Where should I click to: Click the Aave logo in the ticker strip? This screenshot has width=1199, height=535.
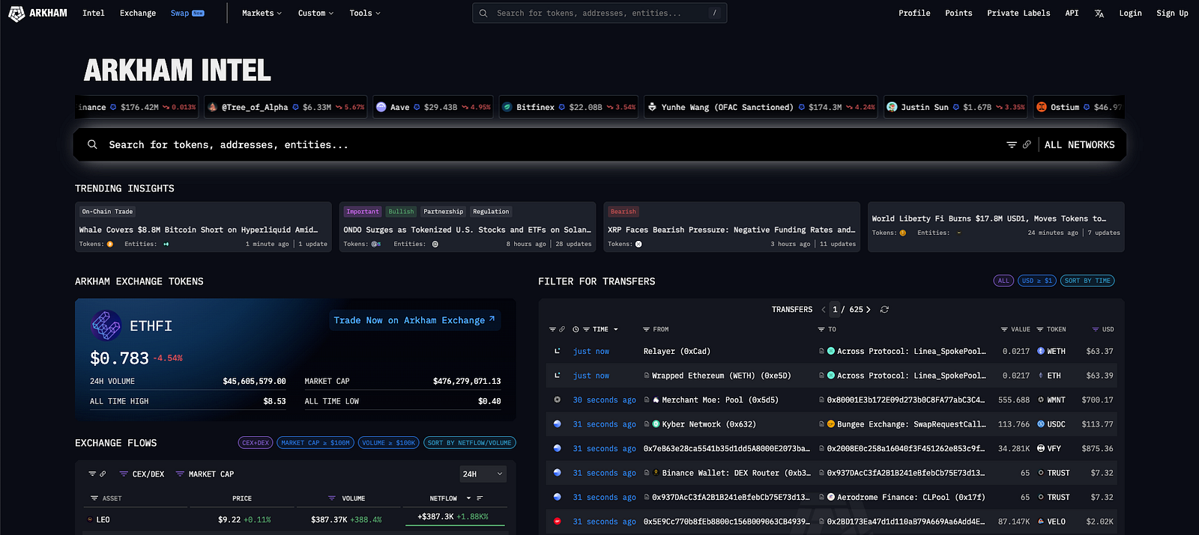coord(381,107)
